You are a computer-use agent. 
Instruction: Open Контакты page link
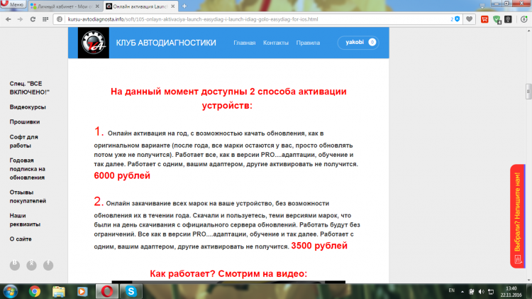point(275,43)
